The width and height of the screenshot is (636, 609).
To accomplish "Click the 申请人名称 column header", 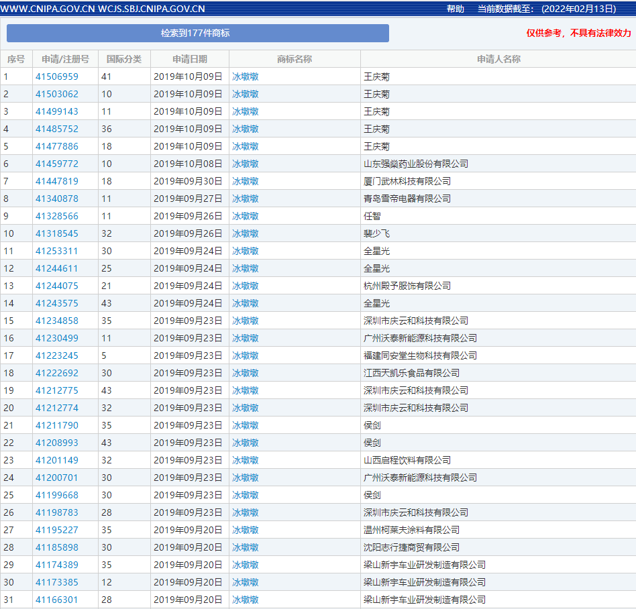I will click(498, 59).
